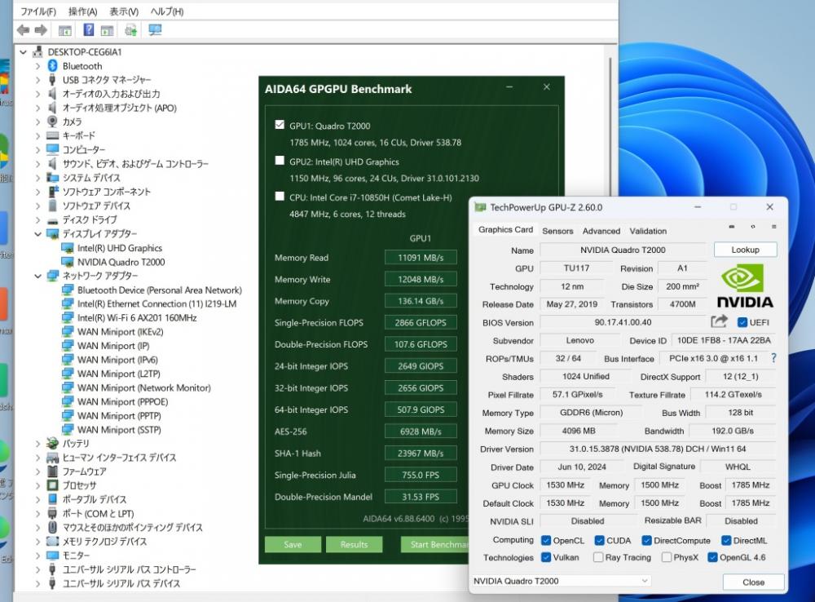Screen dimensions: 815x602
Task: Expand the Bluetooth node chevron
Action: pyautogui.click(x=37, y=66)
